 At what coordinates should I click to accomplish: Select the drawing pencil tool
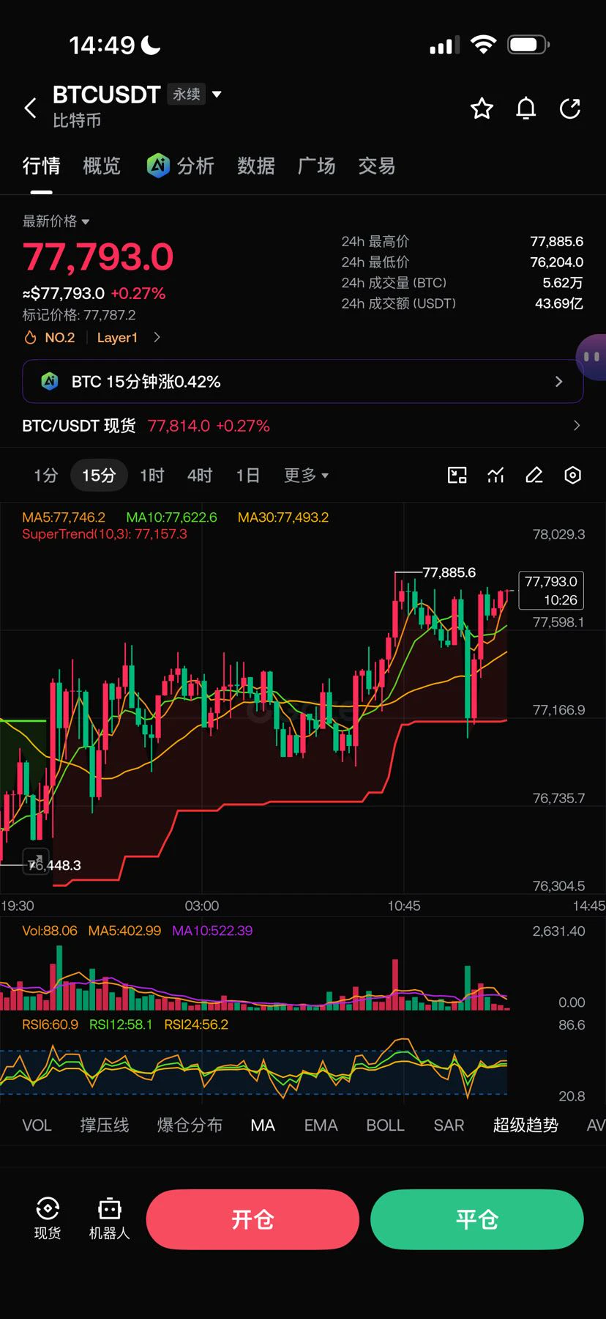[x=534, y=476]
